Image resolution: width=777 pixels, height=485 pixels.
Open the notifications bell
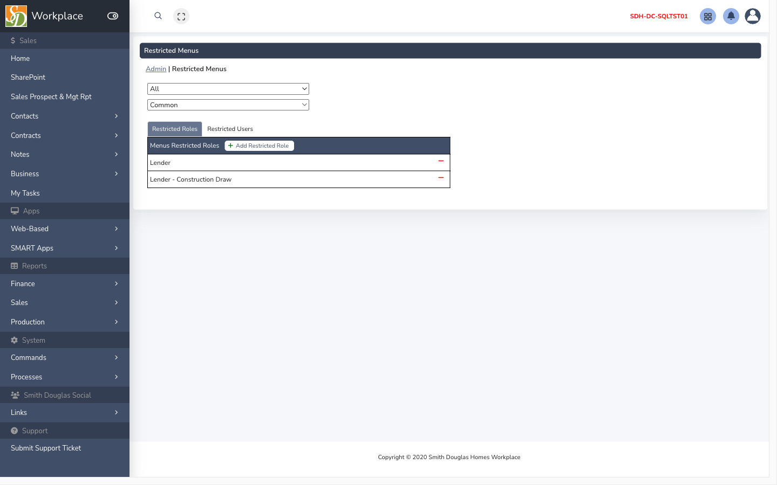click(x=731, y=16)
